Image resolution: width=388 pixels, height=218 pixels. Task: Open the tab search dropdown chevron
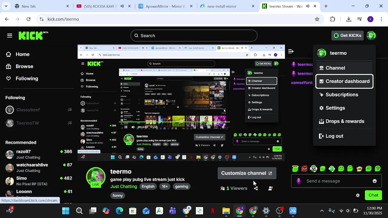[x=6, y=6]
